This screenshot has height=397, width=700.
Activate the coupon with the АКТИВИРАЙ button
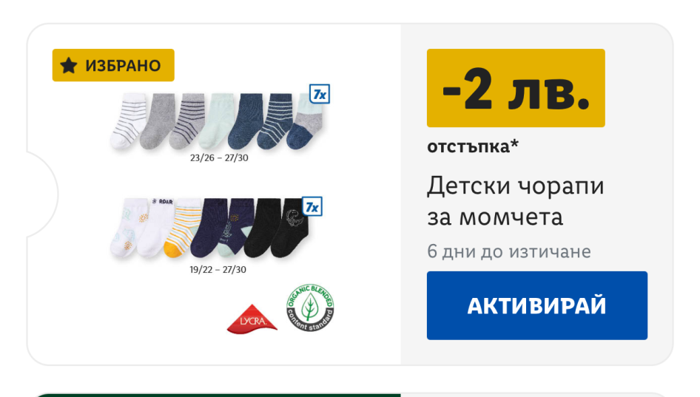point(537,305)
